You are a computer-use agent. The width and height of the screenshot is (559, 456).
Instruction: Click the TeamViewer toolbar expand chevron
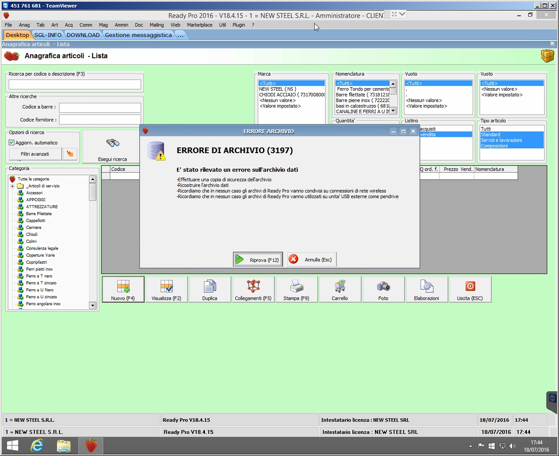[x=402, y=14]
